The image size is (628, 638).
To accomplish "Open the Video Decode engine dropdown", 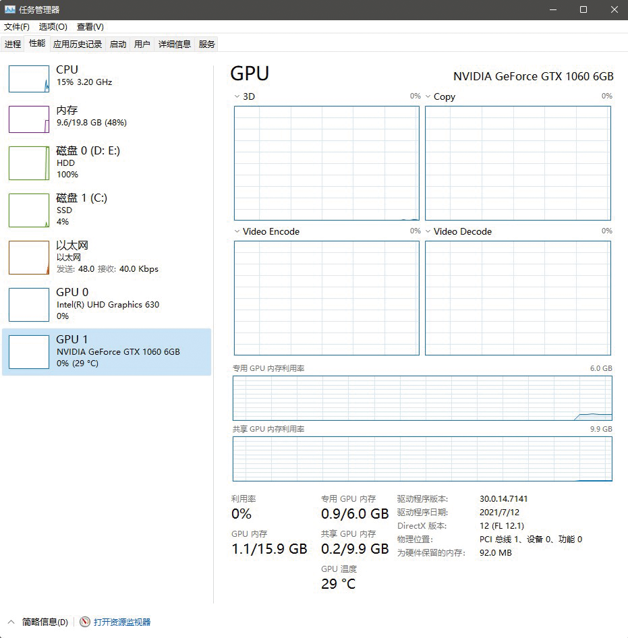I will (428, 231).
